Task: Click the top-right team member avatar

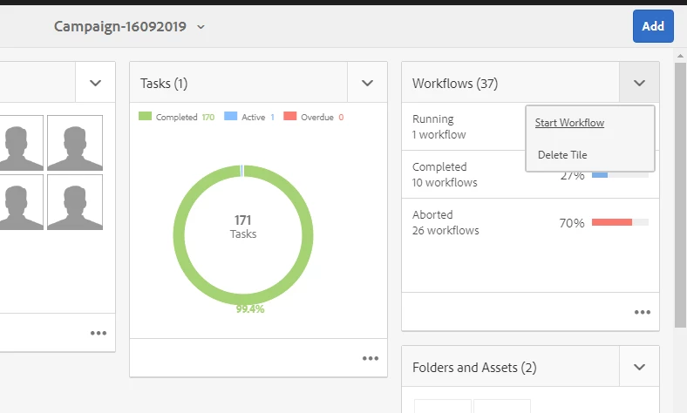Action: click(x=75, y=143)
